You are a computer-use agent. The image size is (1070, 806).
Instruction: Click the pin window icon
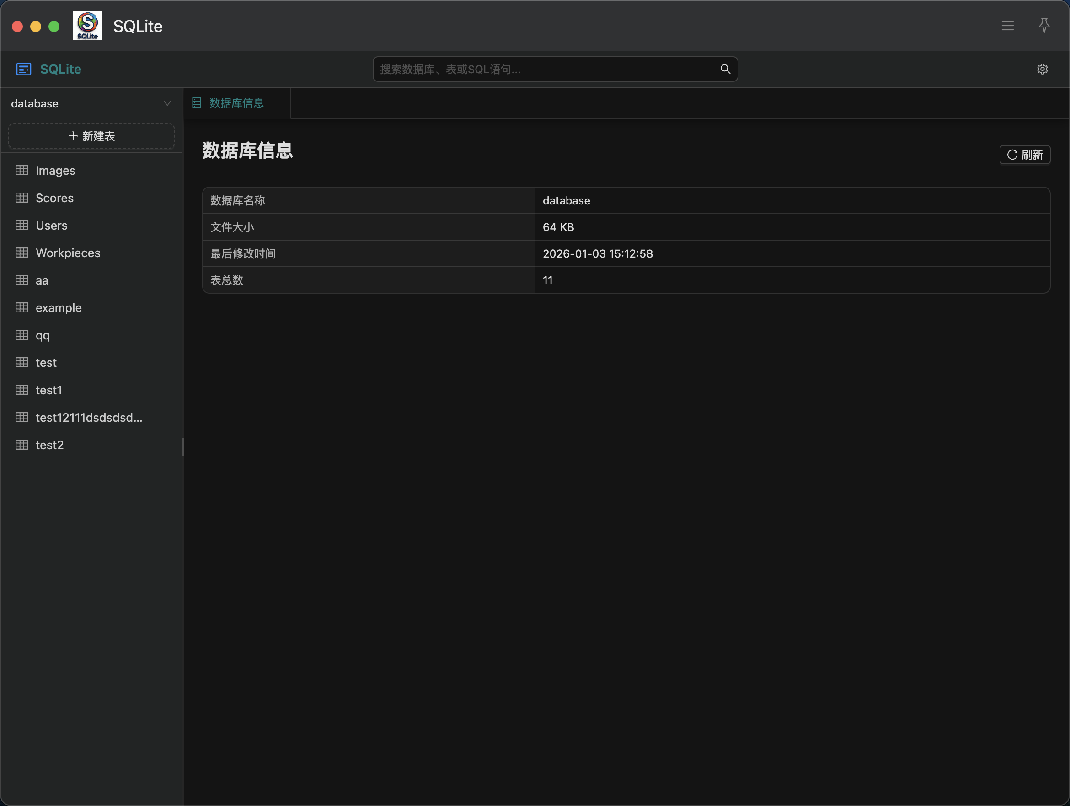[1044, 26]
